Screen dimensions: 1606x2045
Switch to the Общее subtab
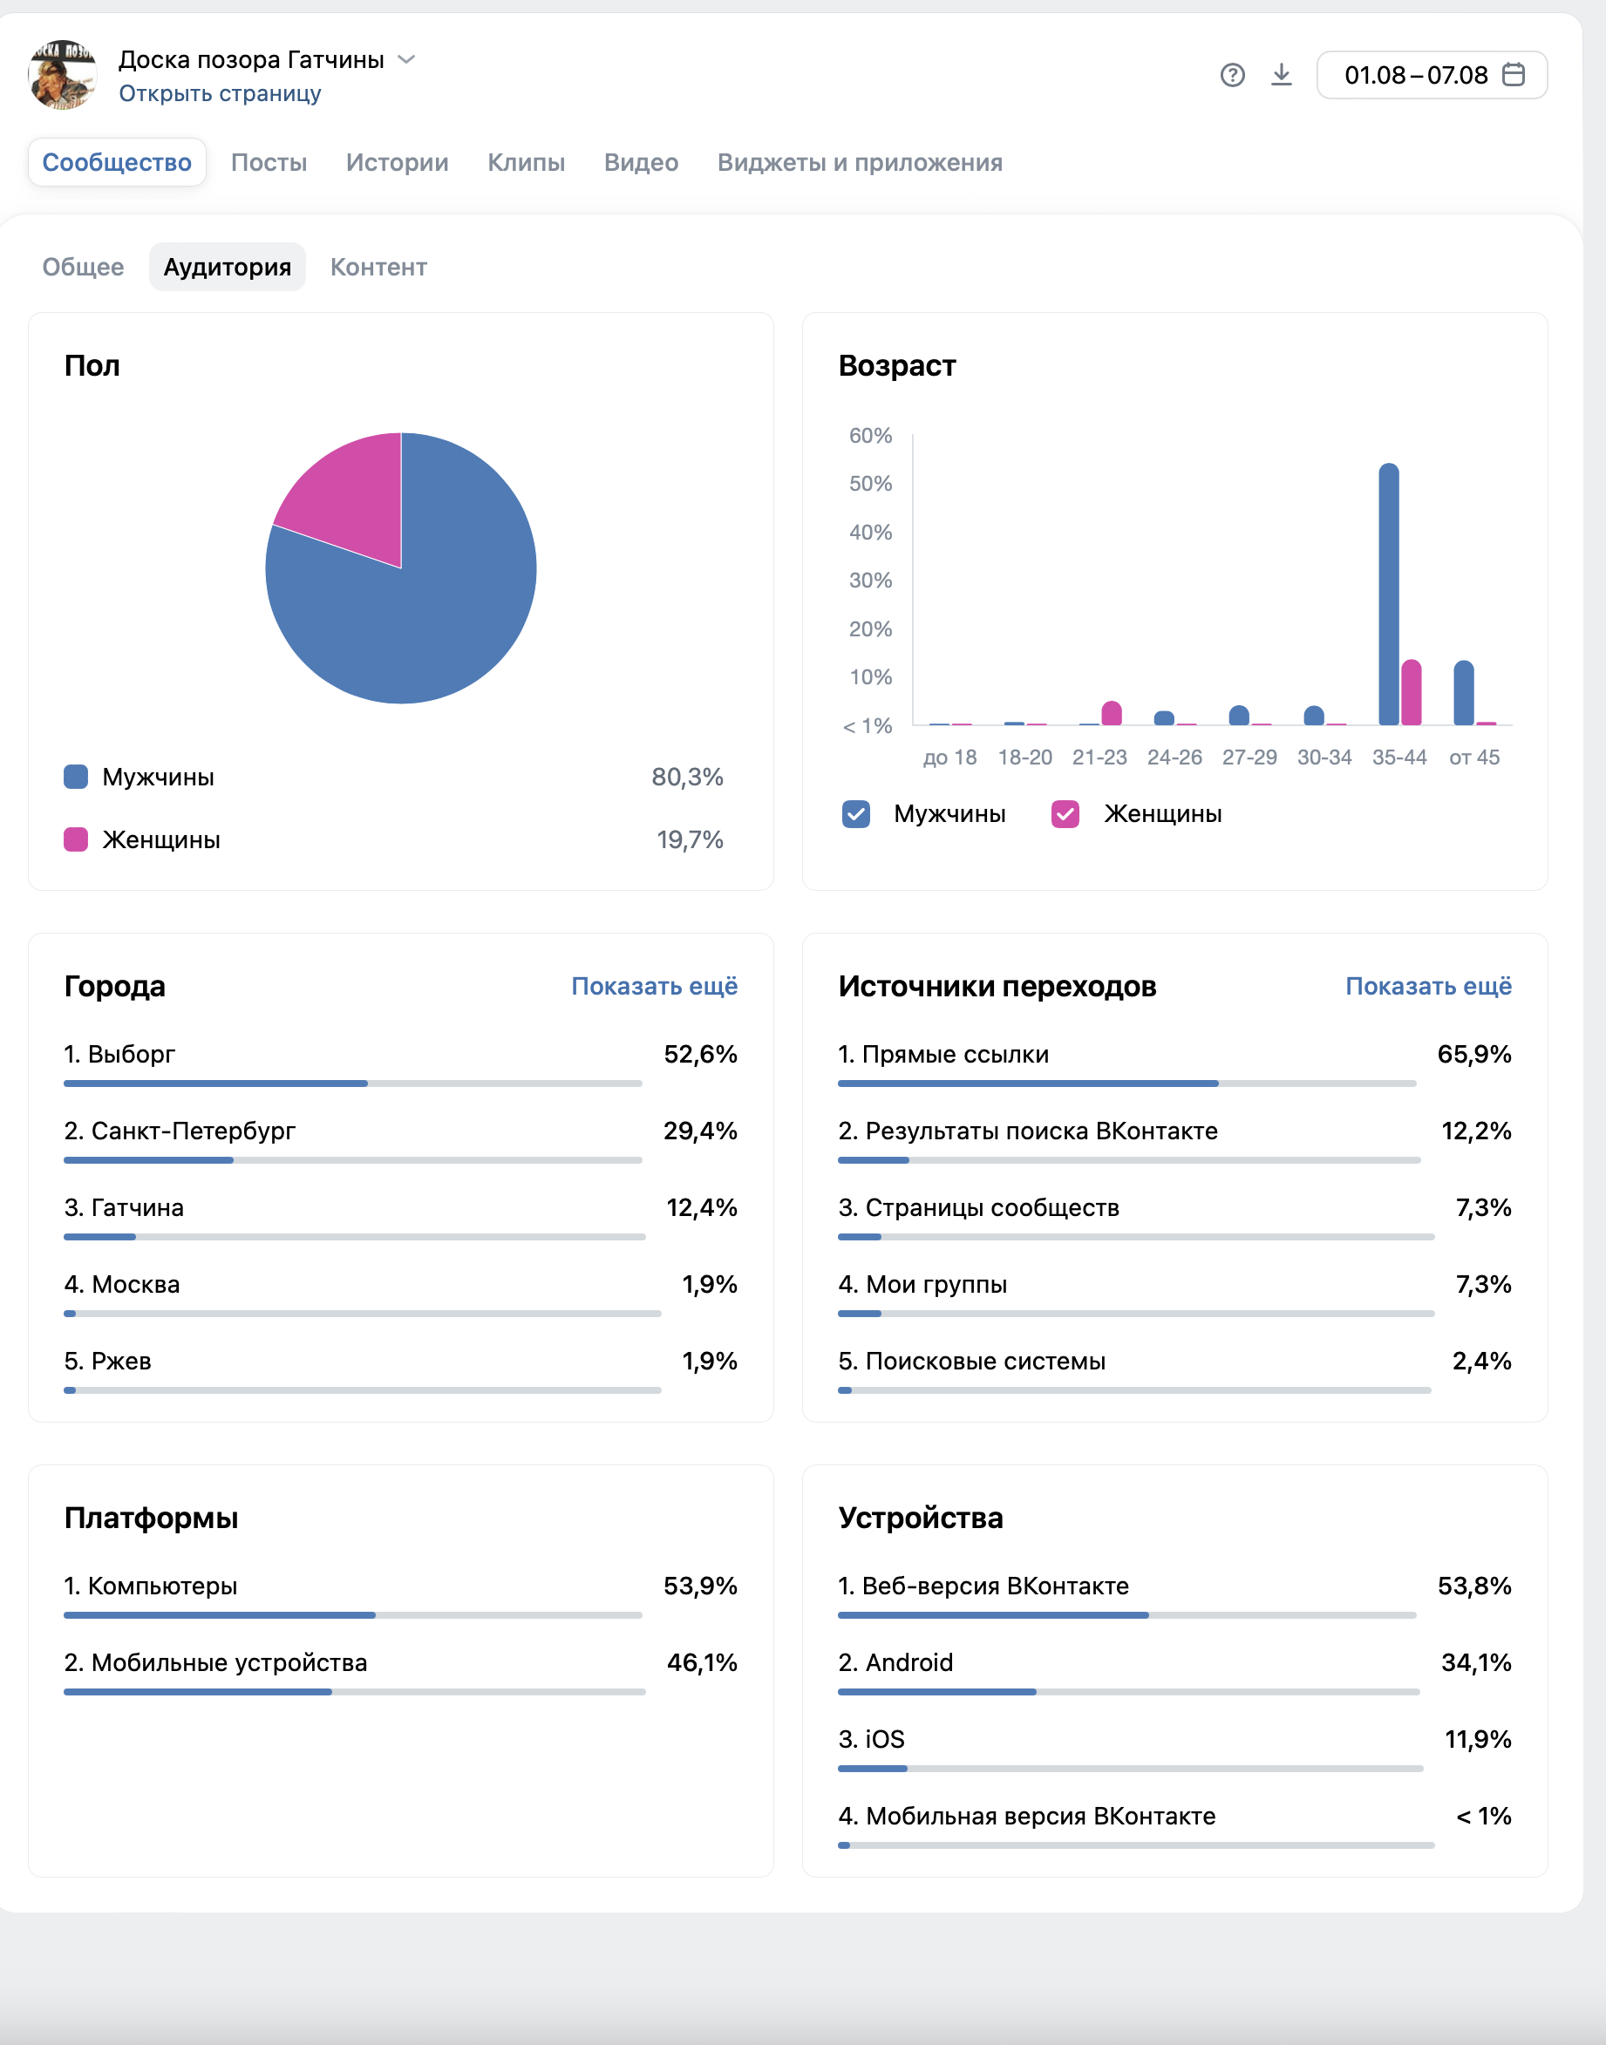[x=83, y=267]
